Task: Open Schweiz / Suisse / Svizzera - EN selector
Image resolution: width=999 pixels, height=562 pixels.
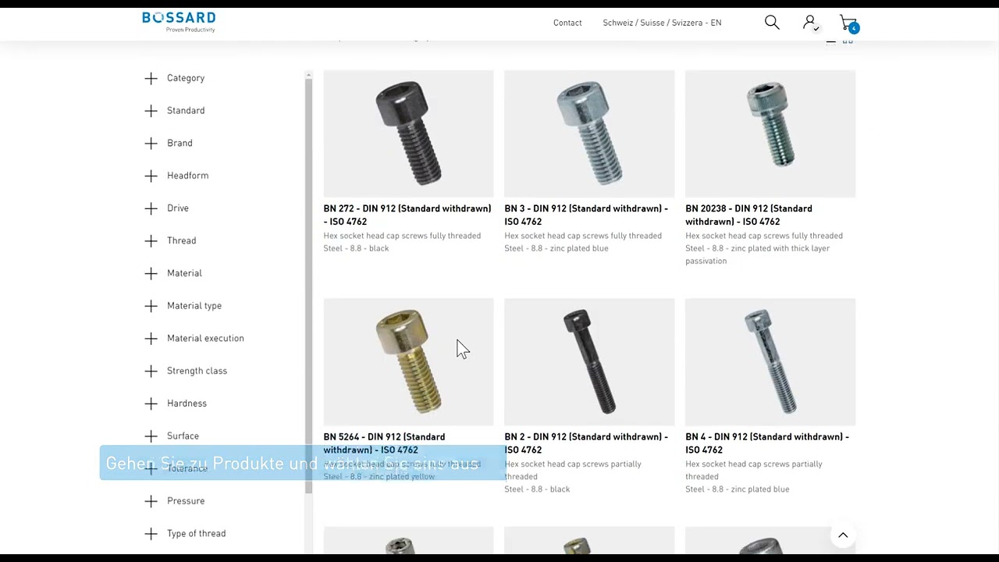Action: 662,23
